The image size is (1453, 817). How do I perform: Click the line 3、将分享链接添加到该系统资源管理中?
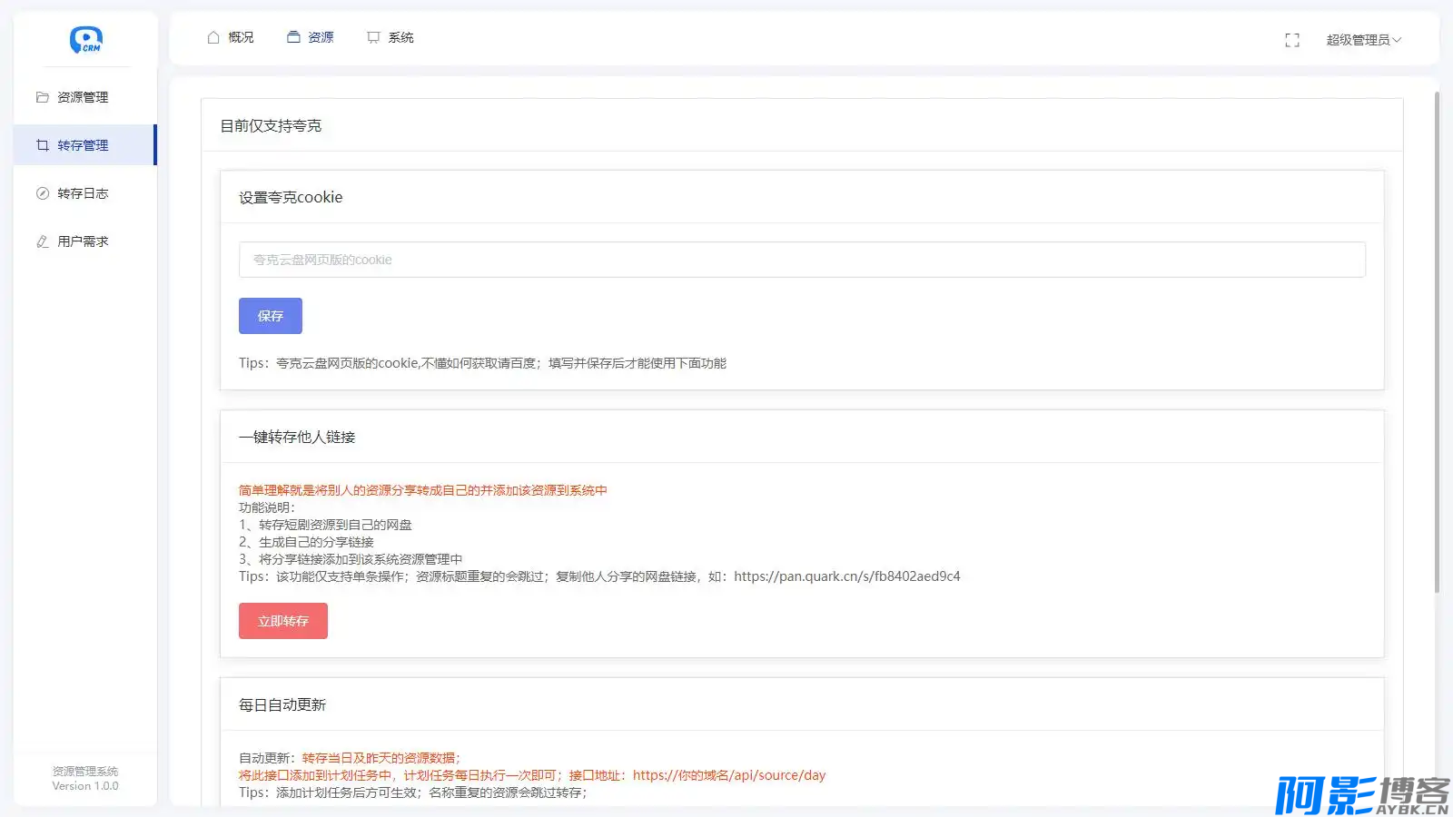point(351,559)
